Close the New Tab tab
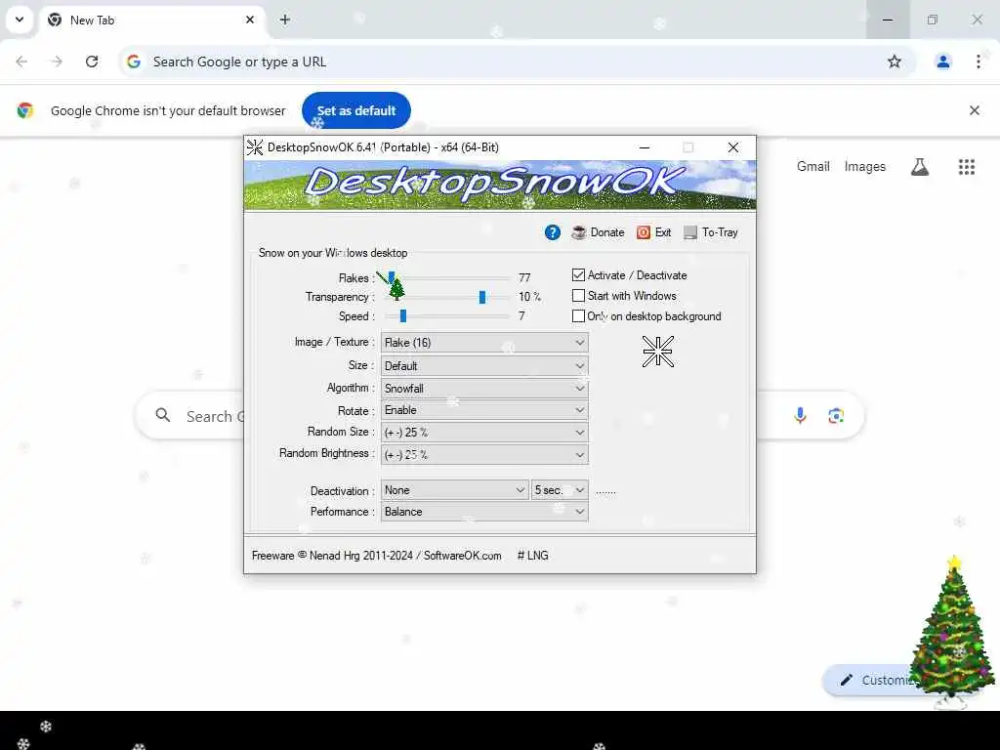This screenshot has width=1000, height=750. (x=250, y=20)
